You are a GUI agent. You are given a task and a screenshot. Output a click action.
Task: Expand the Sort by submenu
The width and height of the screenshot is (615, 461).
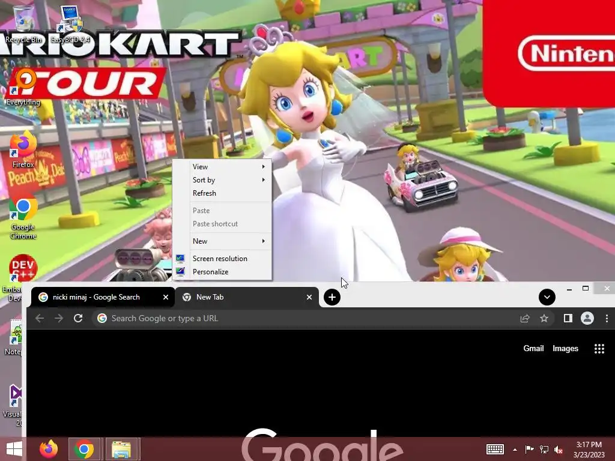coord(222,180)
